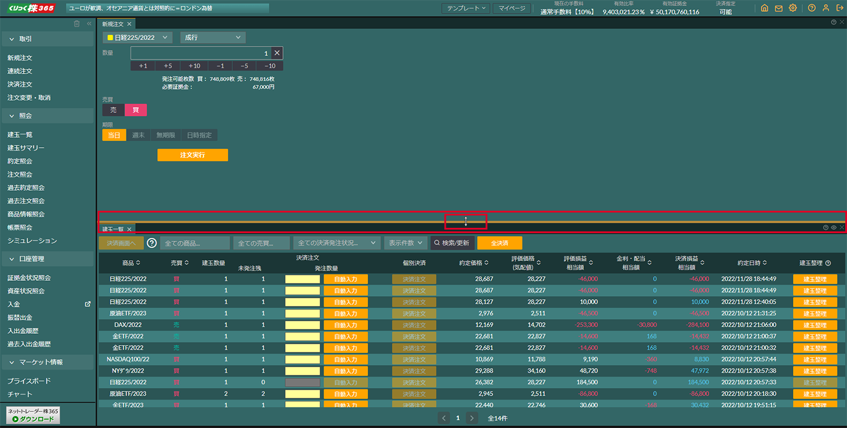Screen dimensions: 847x428
Task: Click help icon in 建玉一覧 panel header
Action: click(825, 227)
